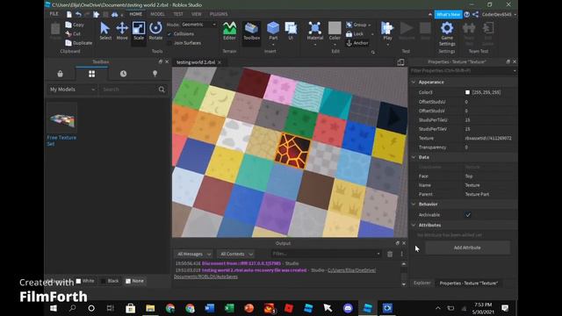This screenshot has width=562, height=316.
Task: Select the None background option
Action: [134, 281]
